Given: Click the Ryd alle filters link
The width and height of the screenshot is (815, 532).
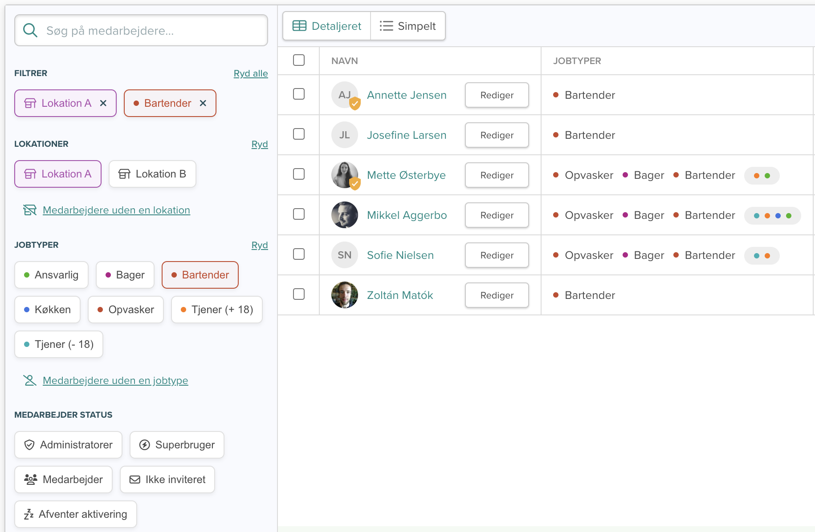Looking at the screenshot, I should (251, 73).
